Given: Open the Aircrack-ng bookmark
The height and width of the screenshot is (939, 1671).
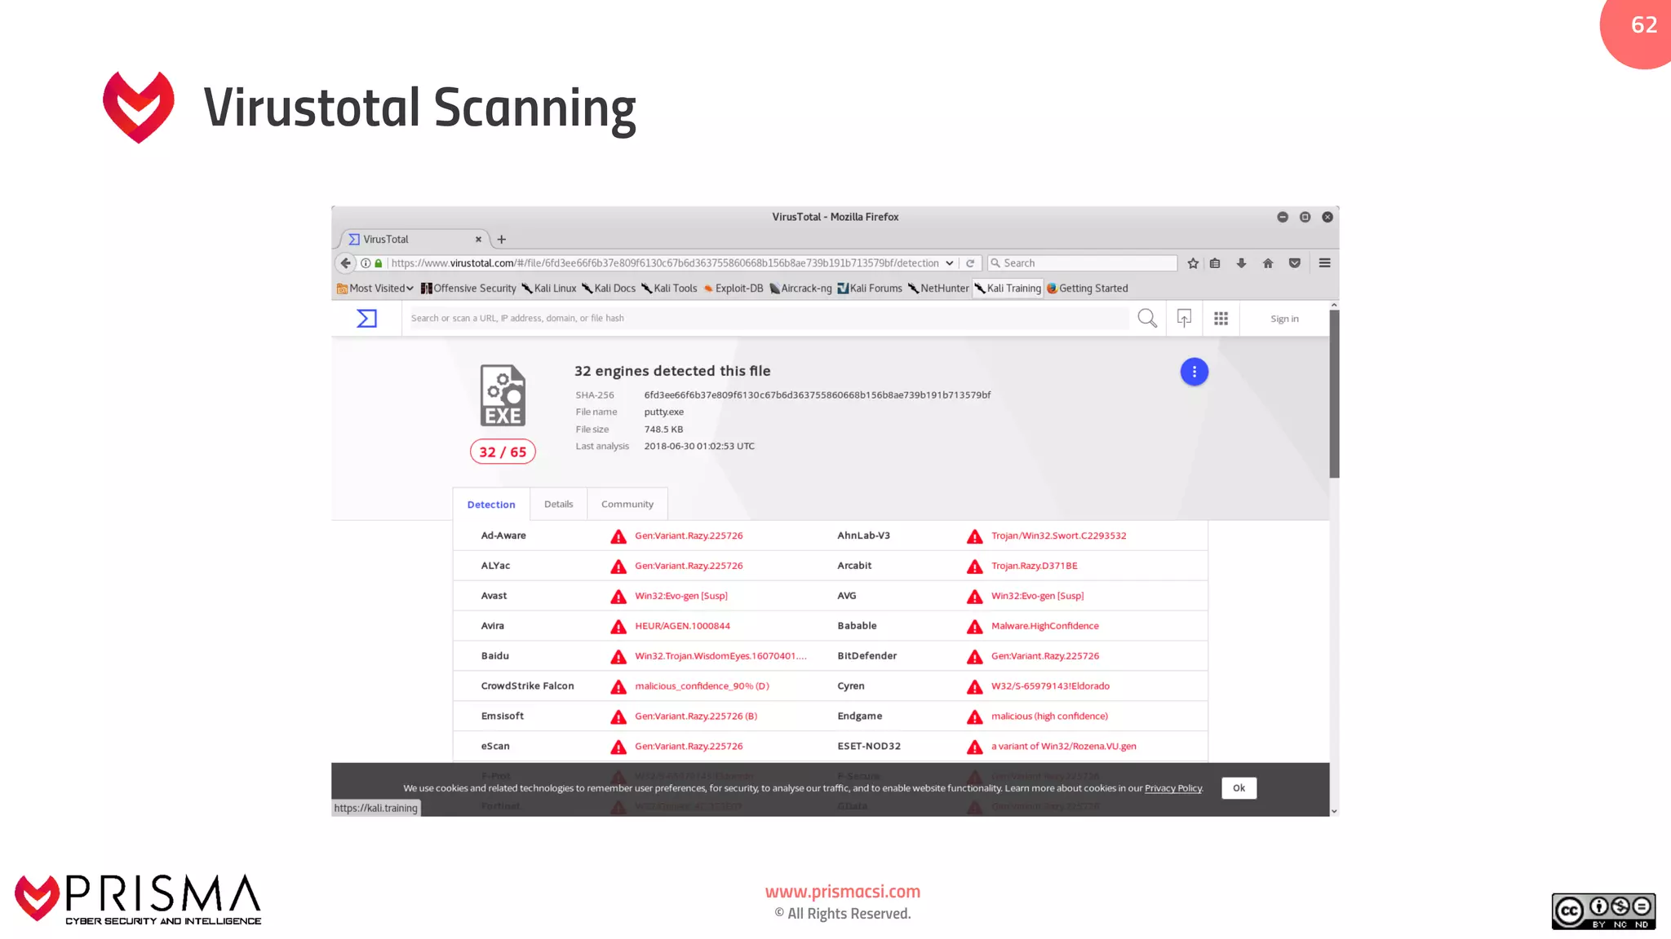Looking at the screenshot, I should pyautogui.click(x=800, y=289).
